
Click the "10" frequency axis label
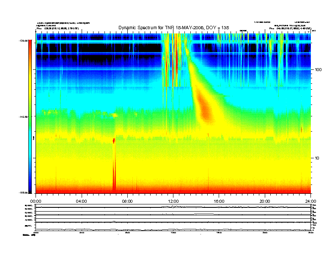click(317, 158)
